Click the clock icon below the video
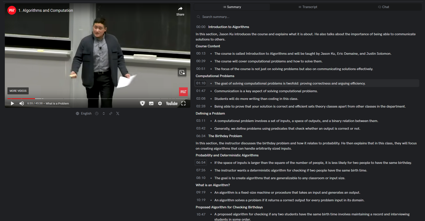The image size is (425, 221). click(97, 113)
